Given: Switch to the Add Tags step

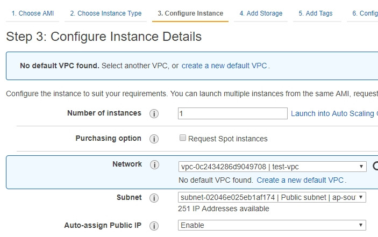Looking at the screenshot, I should [x=315, y=13].
